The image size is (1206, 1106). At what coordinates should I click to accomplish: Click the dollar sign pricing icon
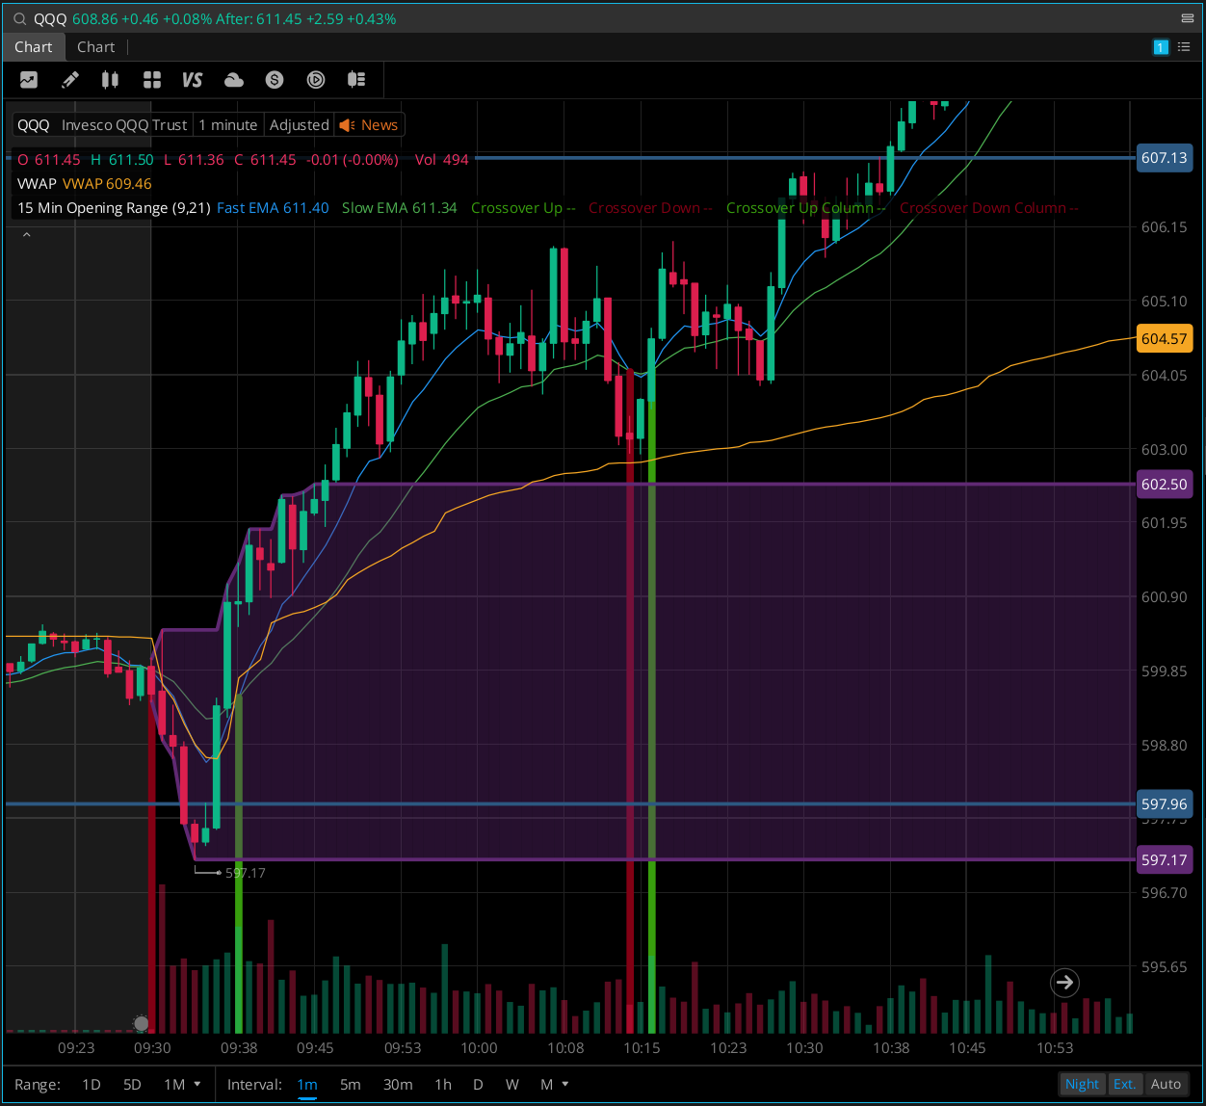[x=275, y=80]
